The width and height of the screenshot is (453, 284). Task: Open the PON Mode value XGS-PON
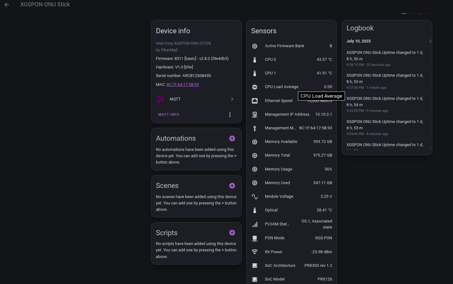(x=323, y=238)
